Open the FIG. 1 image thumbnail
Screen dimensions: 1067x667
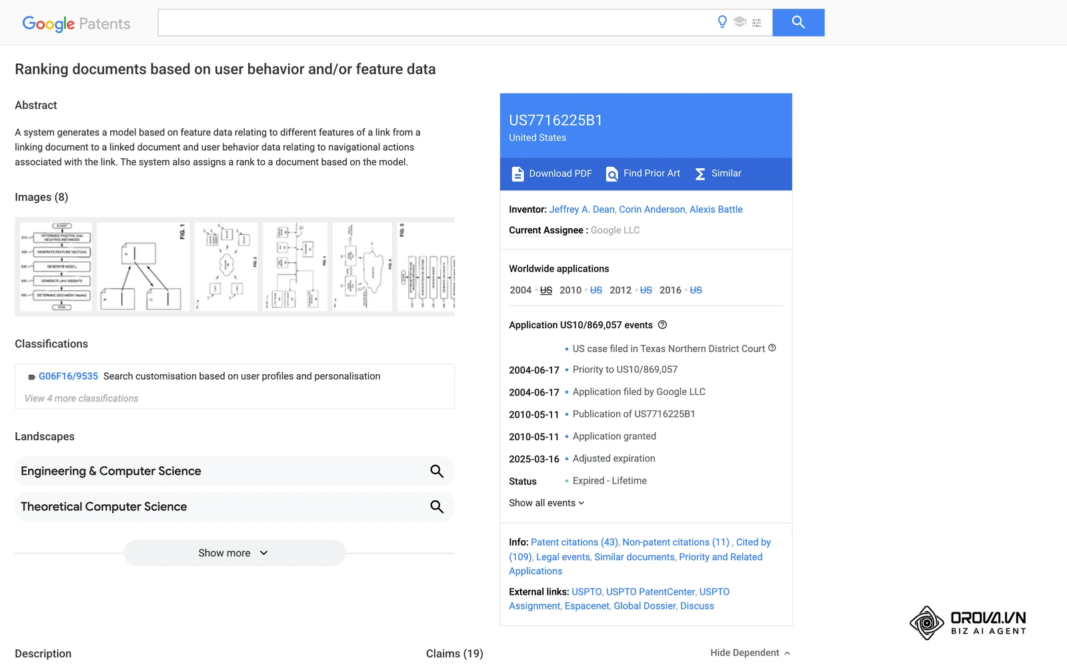click(143, 267)
